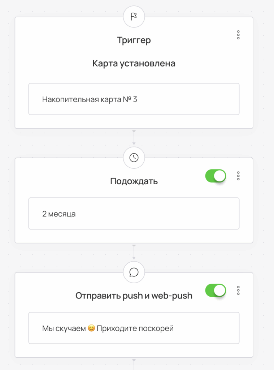Image resolution: width=274 pixels, height=370 pixels.
Task: Disable the Подождать step toggle
Action: [x=216, y=176]
